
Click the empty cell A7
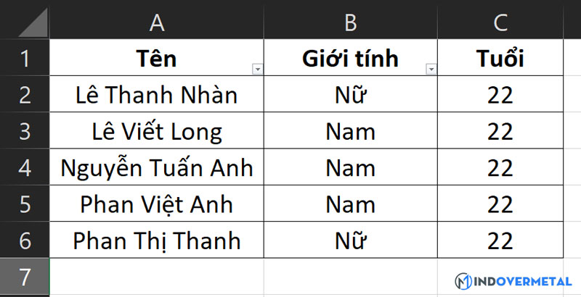click(157, 277)
